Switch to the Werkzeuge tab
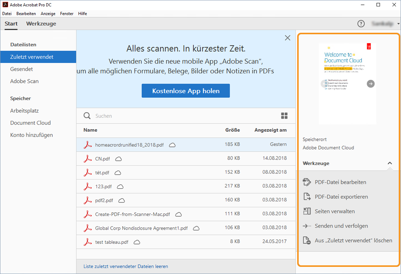 pos(41,23)
